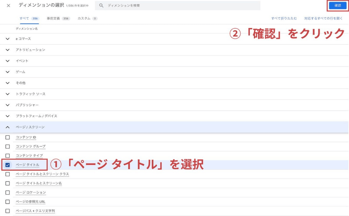Screen dimensions: 349x216
Task: Click すべて折りたたむ link
Action: pos(284,18)
